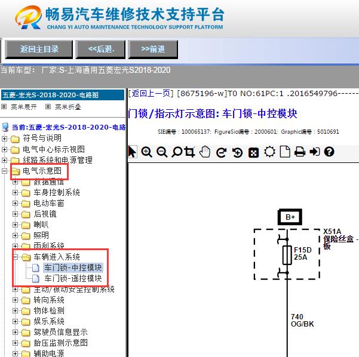Click the zoom in magnifier icon
359x357 pixels.
(x=146, y=152)
